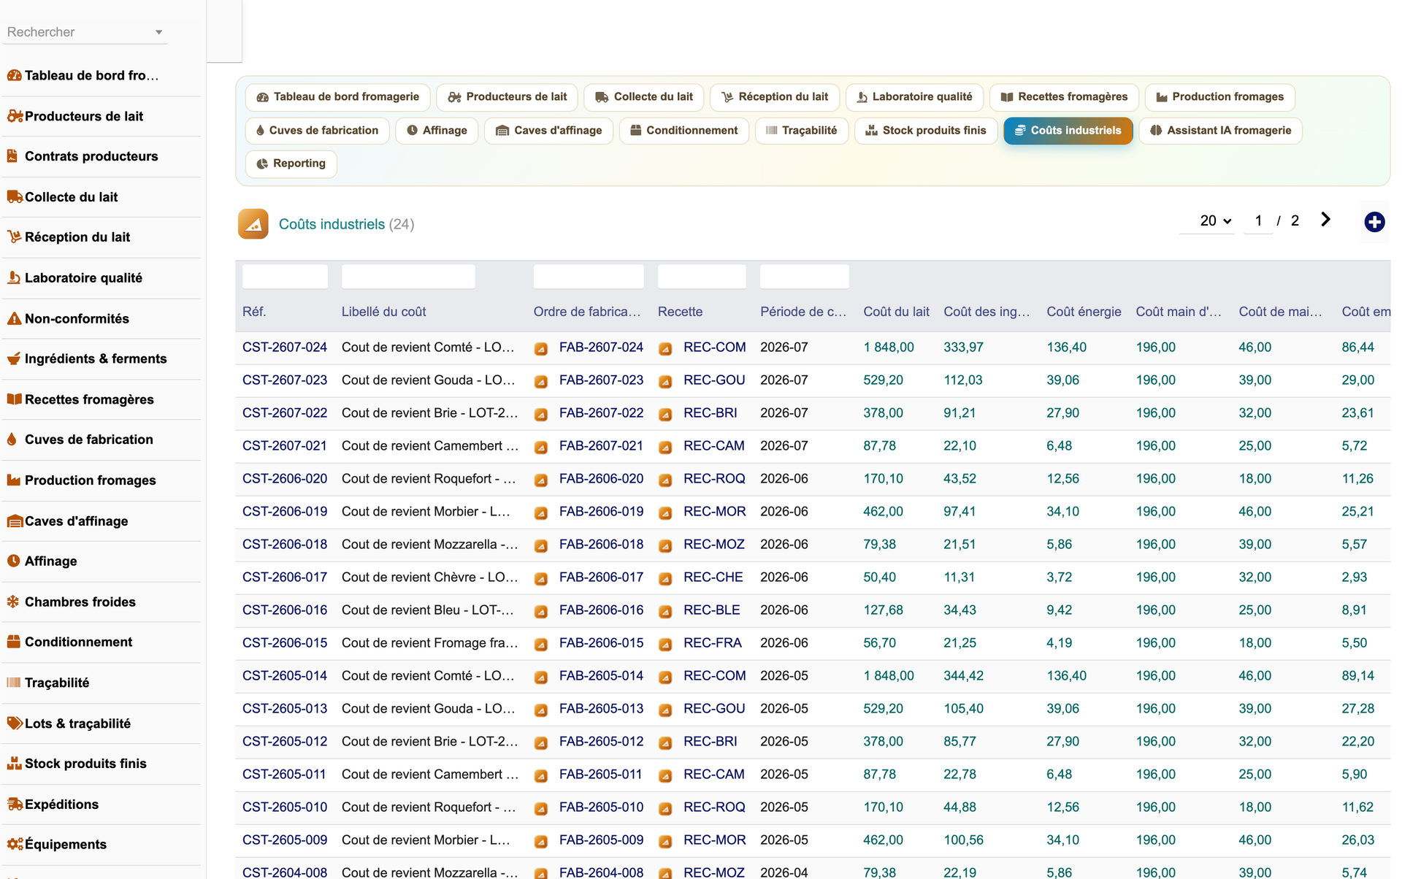1421x879 pixels.
Task: Click the Contrats producteurs document icon
Action: pyautogui.click(x=12, y=156)
